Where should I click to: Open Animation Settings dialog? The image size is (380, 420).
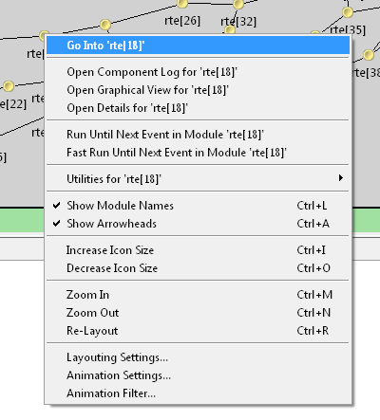(x=198, y=375)
